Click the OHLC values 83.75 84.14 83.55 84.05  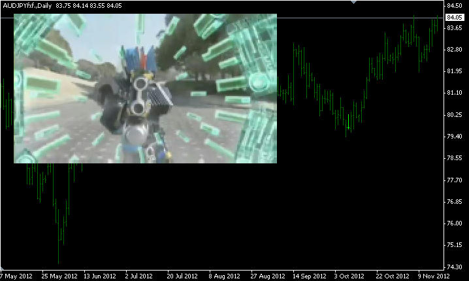pos(89,6)
